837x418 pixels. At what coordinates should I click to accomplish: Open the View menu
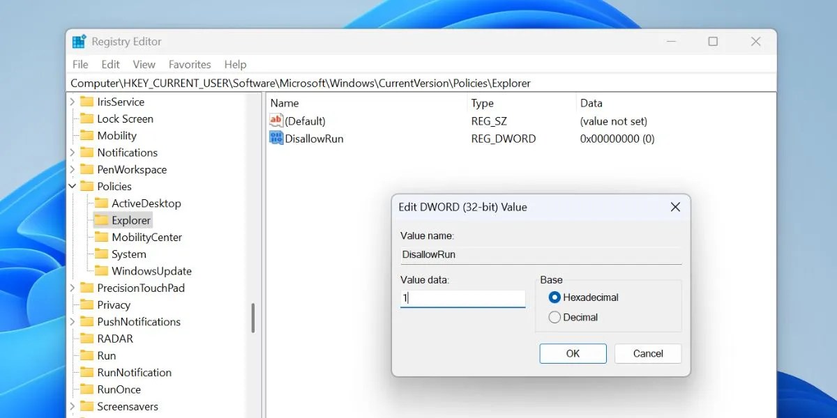144,64
